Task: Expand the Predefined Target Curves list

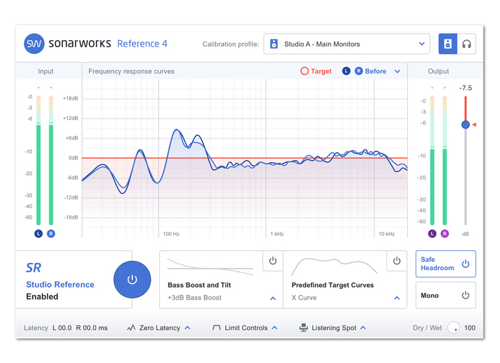Action: click(x=396, y=298)
